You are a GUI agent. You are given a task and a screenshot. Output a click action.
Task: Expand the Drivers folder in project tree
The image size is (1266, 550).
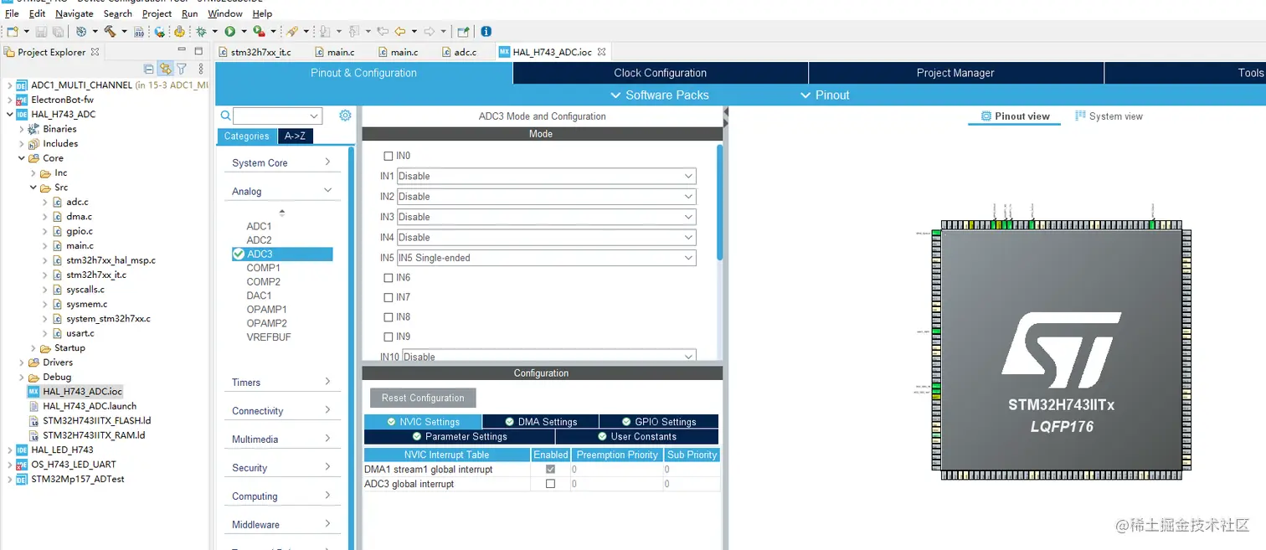(22, 362)
